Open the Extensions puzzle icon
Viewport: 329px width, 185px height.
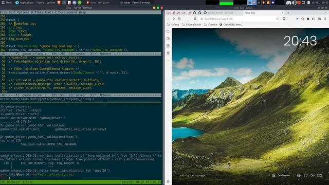pyautogui.click(x=308, y=19)
